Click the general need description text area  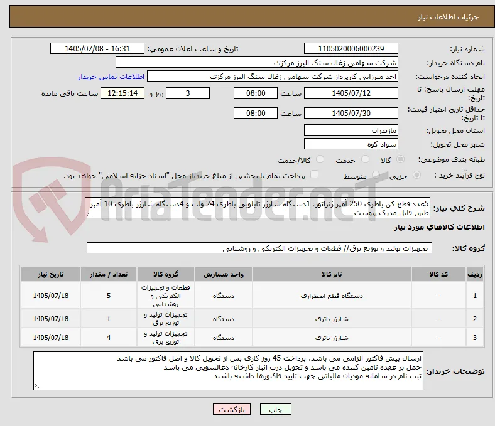click(x=258, y=208)
